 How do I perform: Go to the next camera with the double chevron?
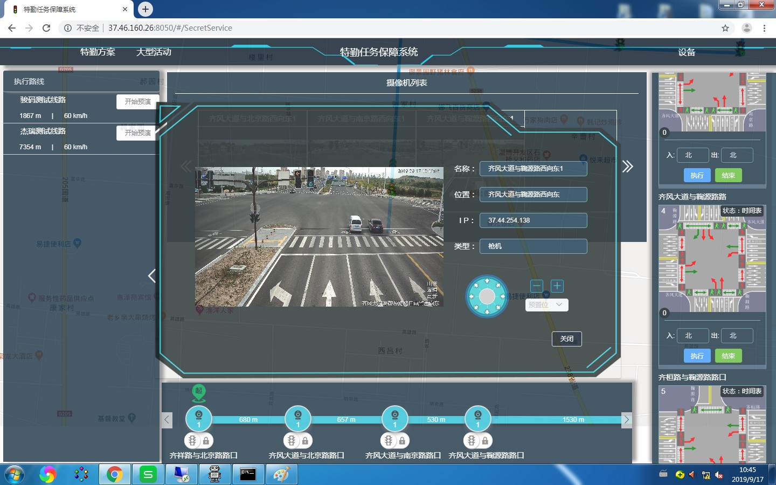tap(628, 167)
